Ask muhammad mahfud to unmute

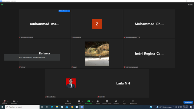(x=63, y=11)
